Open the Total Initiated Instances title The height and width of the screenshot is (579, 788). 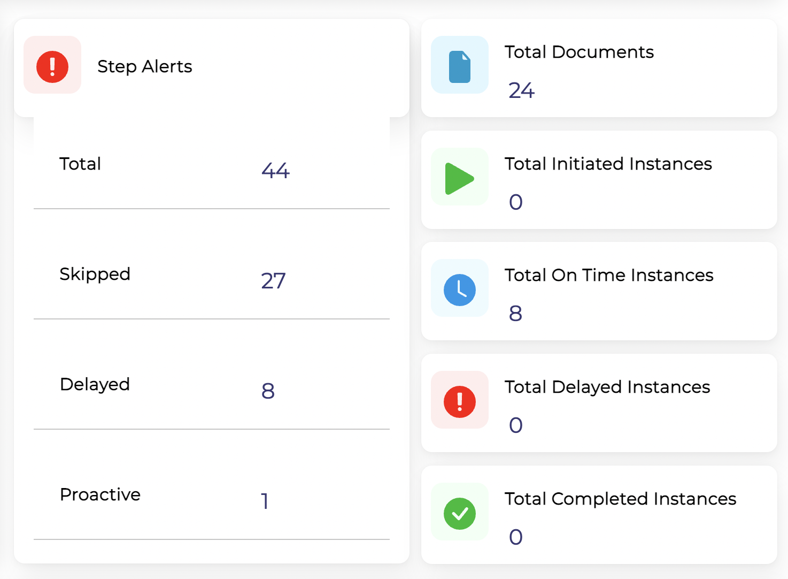pyautogui.click(x=608, y=164)
